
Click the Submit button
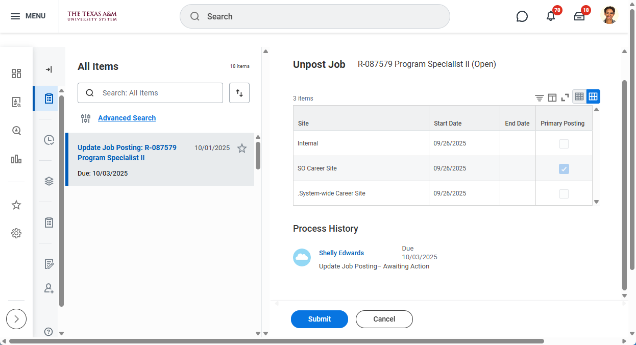click(319, 319)
